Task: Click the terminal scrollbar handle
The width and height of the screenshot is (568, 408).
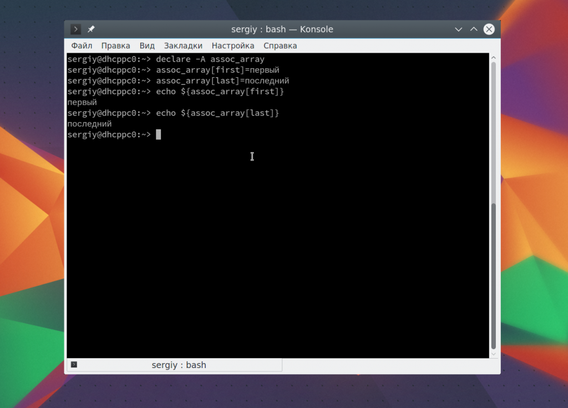Action: point(493,276)
